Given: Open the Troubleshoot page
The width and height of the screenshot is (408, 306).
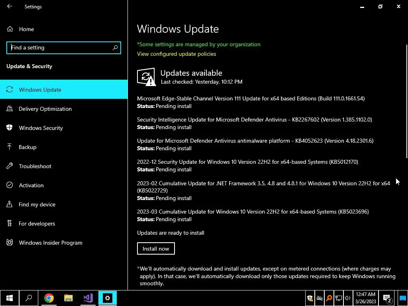Looking at the screenshot, I should pyautogui.click(x=64, y=166).
